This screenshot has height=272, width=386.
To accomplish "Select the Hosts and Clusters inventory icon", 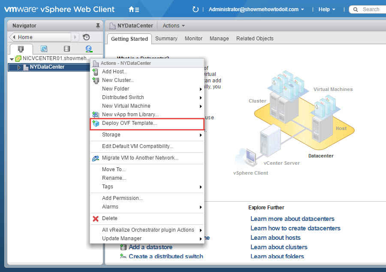I will pyautogui.click(x=21, y=48).
